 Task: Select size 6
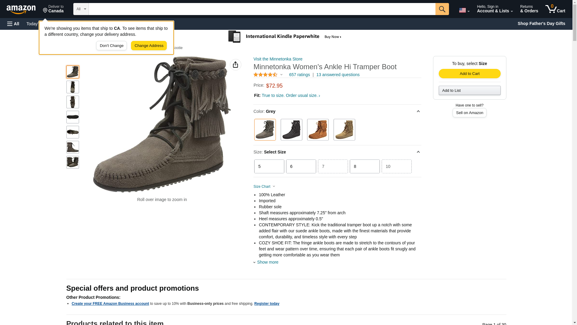tap(301, 166)
